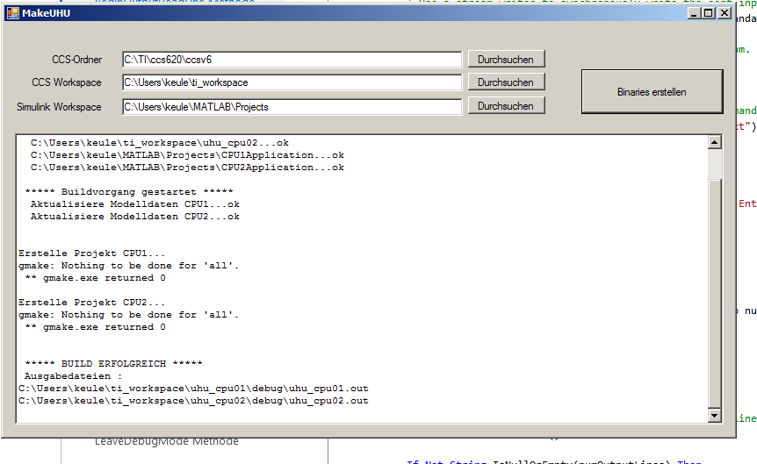Click the Simulink Workspace path input field
757x464 pixels.
[292, 107]
